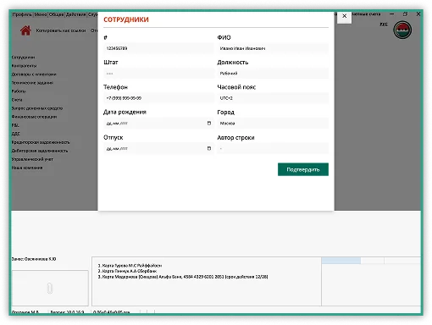Select Работы in the sidebar
The image size is (432, 325).
[x=19, y=91]
